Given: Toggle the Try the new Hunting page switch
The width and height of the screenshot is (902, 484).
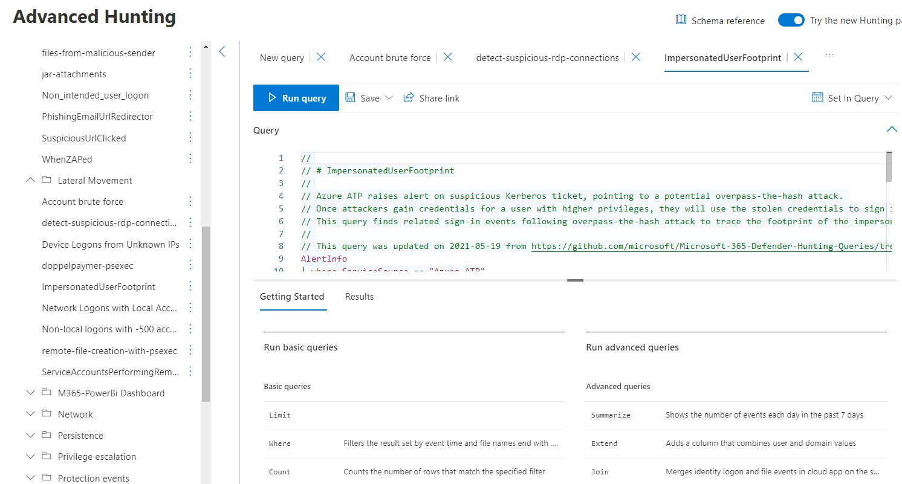Looking at the screenshot, I should 791,21.
